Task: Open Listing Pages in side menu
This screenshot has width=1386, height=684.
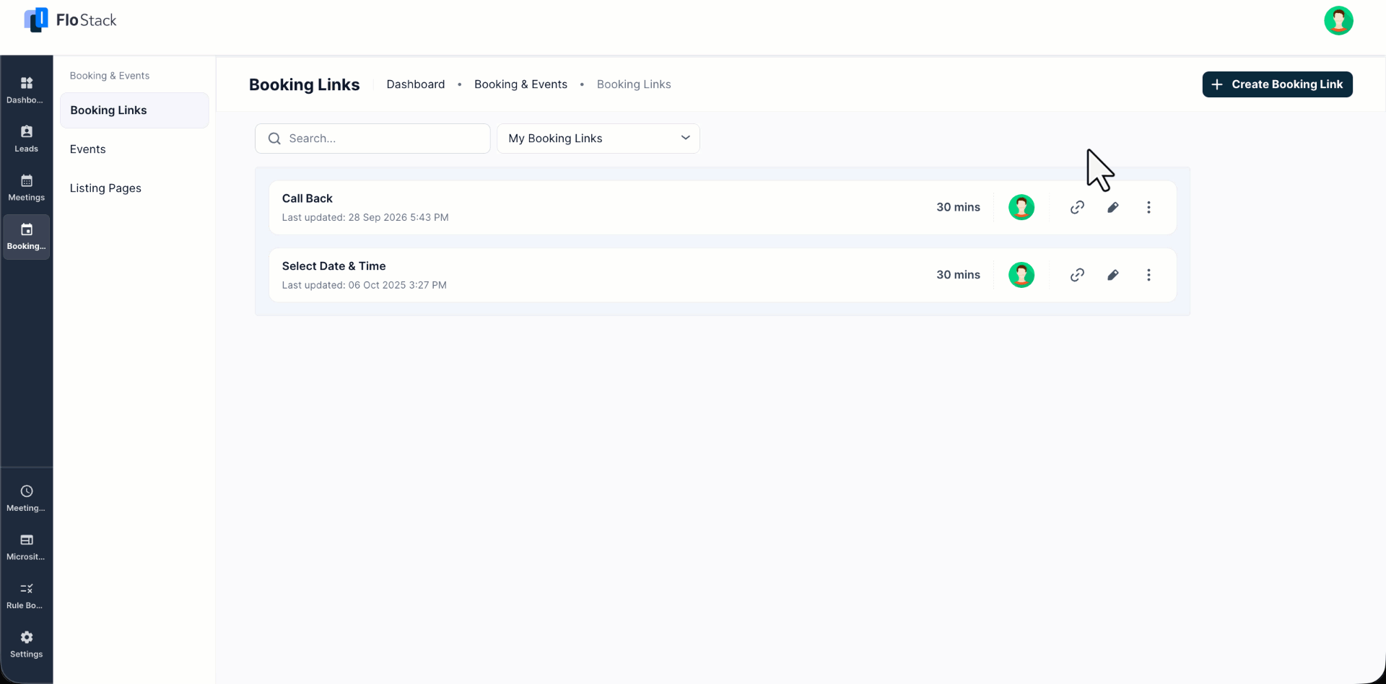Action: click(x=105, y=188)
